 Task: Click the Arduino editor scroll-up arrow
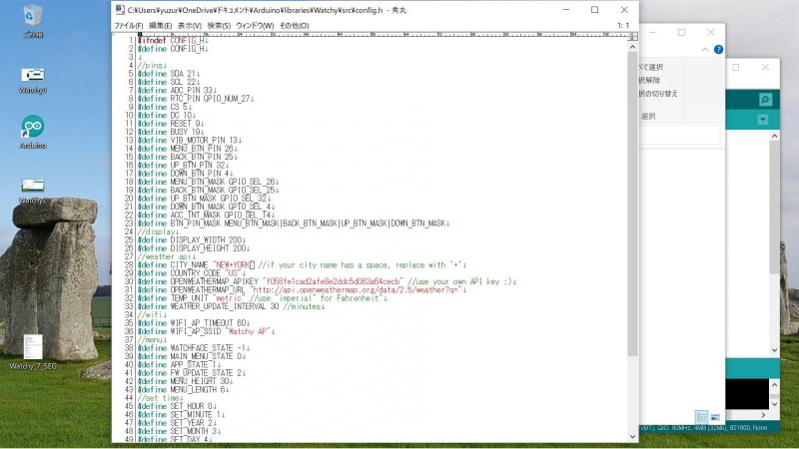point(775,136)
